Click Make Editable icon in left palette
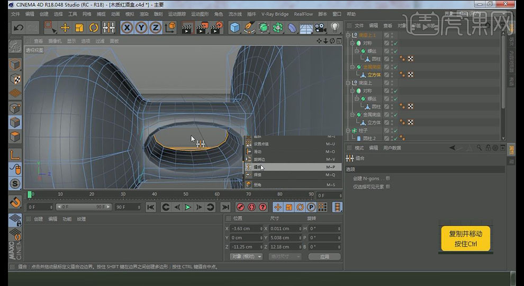Image resolution: width=524 pixels, height=286 pixels. pos(15,47)
